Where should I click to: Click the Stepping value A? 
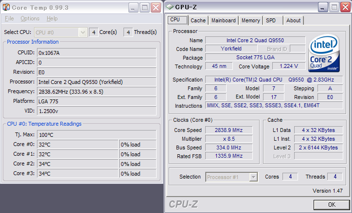(x=330, y=88)
